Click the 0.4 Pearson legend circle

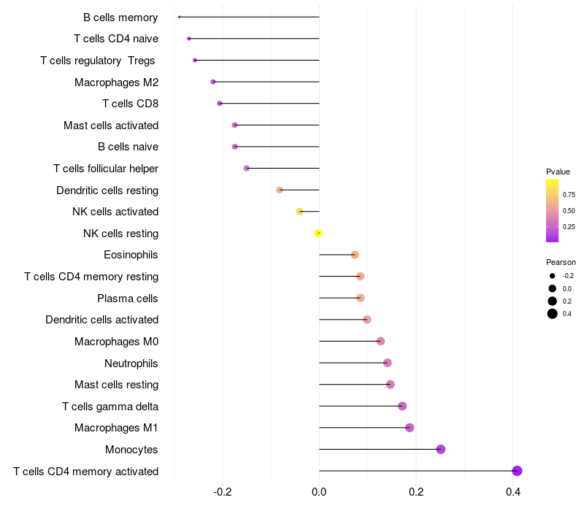pyautogui.click(x=553, y=314)
